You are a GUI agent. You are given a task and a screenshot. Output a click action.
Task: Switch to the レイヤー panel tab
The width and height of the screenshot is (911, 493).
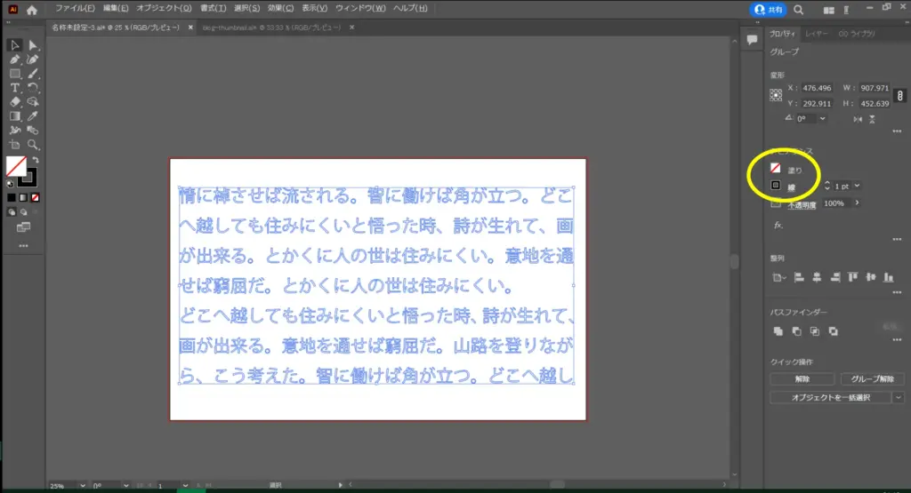tap(817, 34)
